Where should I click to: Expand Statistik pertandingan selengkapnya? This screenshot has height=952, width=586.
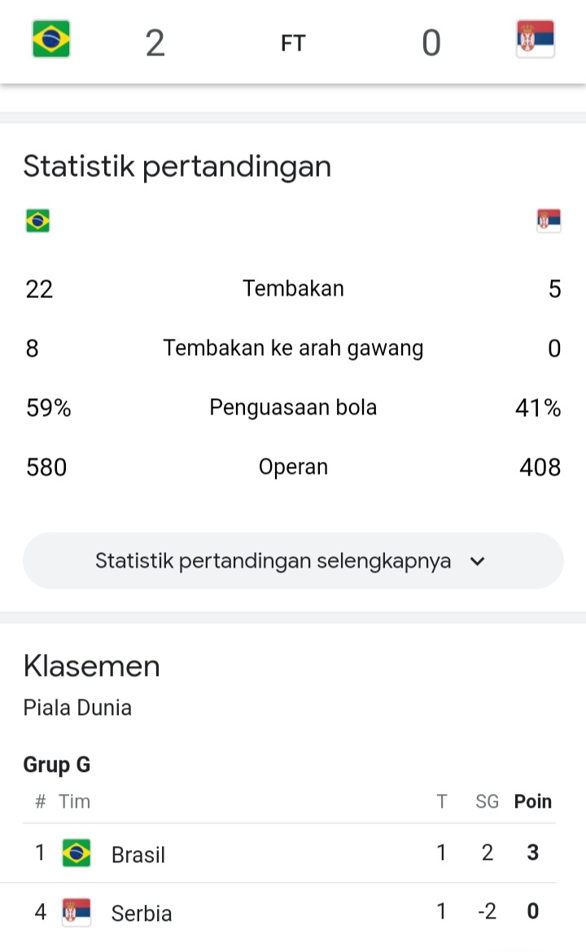click(x=293, y=560)
